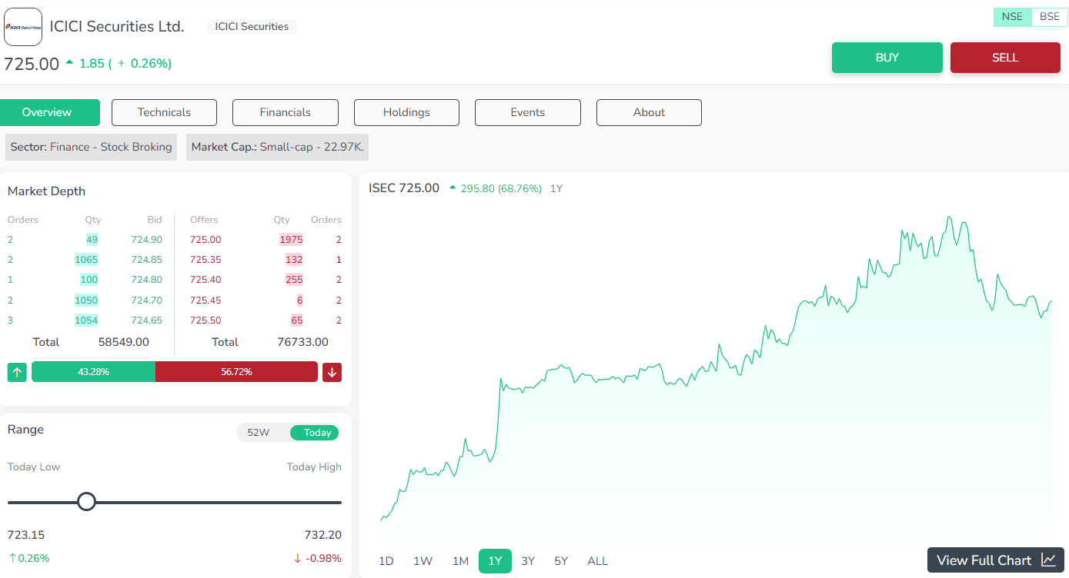This screenshot has height=578, width=1069.
Task: Click the green up arrow in Market Depth
Action: [x=17, y=372]
